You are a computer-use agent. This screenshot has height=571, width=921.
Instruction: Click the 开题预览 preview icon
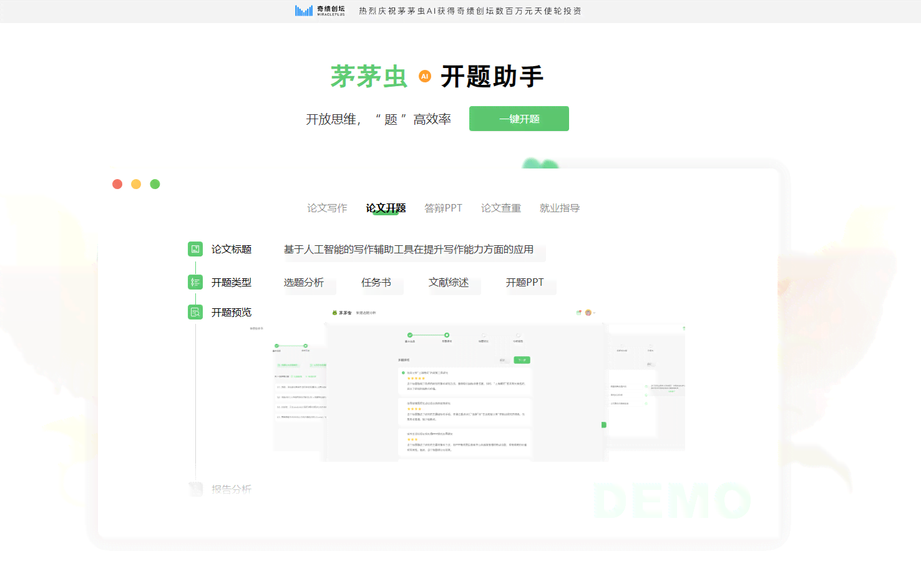pos(195,312)
